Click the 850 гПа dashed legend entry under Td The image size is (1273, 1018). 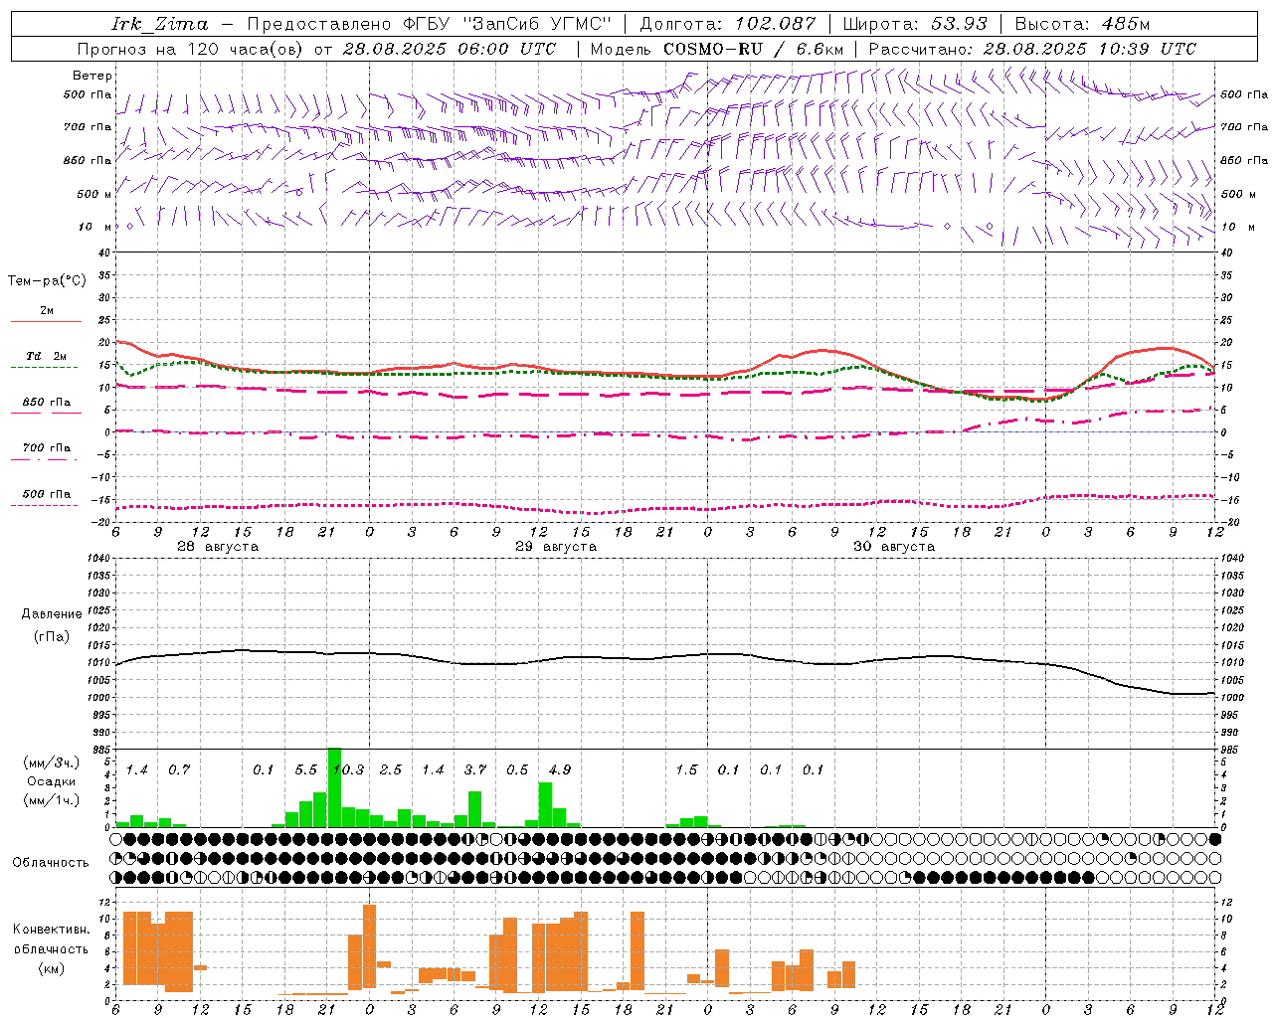point(46,407)
